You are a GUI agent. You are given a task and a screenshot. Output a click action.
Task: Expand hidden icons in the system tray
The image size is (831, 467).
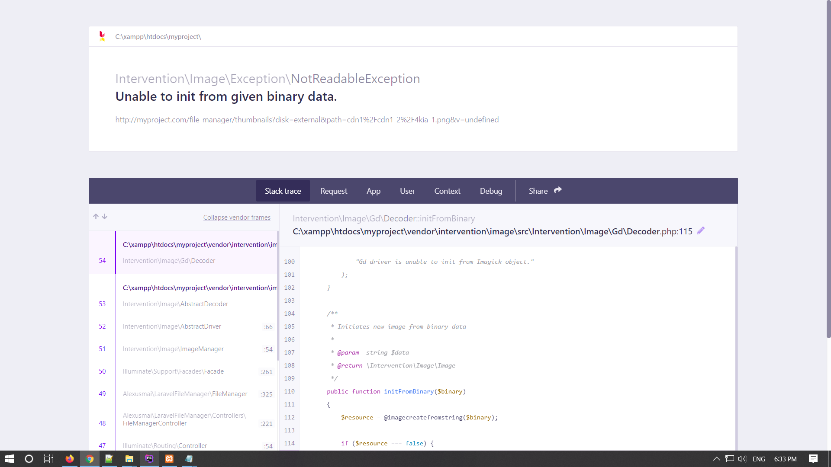click(716, 459)
